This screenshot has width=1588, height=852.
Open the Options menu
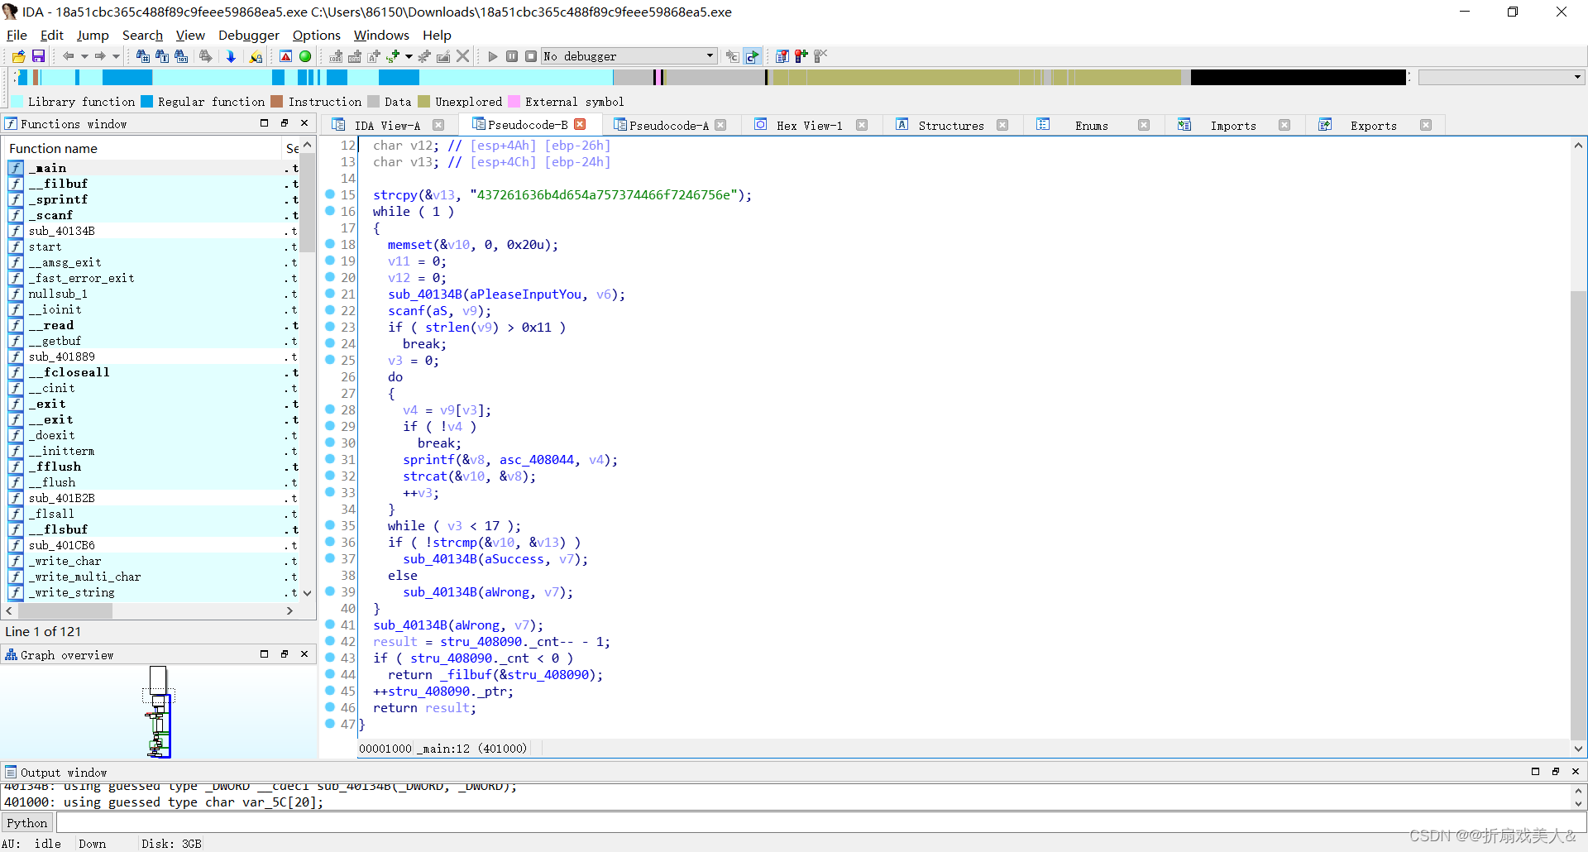pyautogui.click(x=317, y=35)
